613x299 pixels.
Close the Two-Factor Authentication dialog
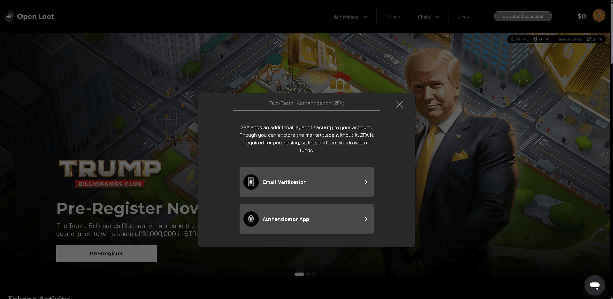tap(400, 104)
